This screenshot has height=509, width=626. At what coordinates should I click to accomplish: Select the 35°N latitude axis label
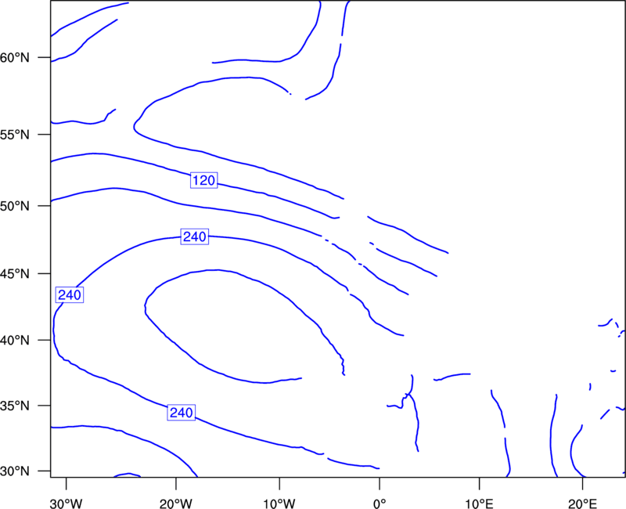point(15,406)
